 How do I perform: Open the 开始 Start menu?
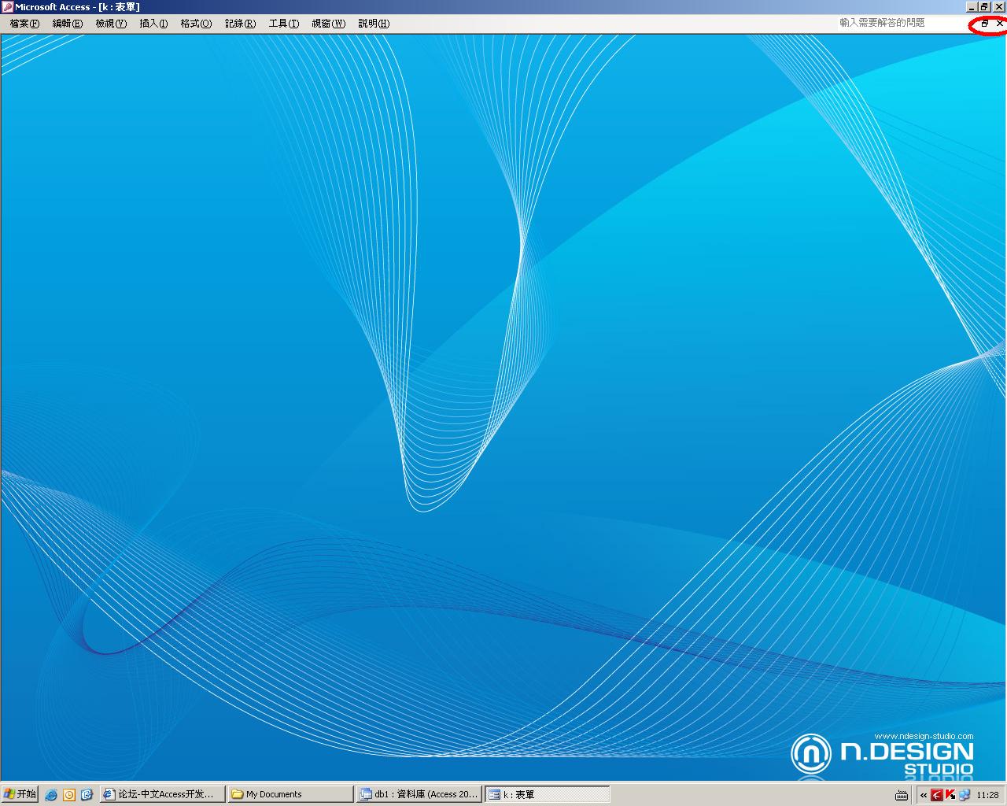point(20,794)
